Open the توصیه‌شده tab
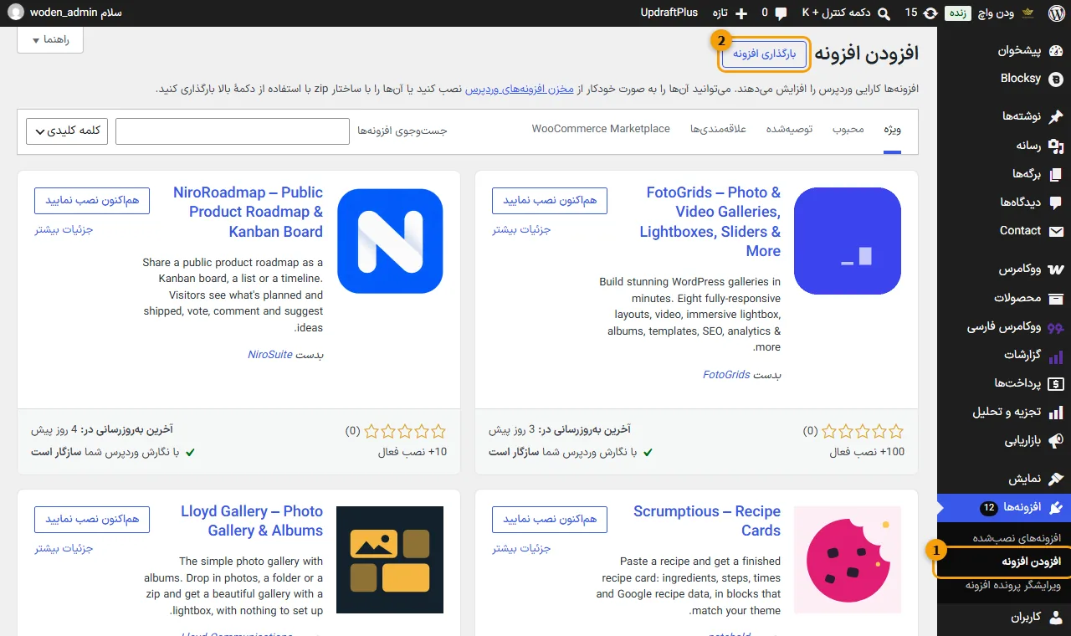 (790, 129)
